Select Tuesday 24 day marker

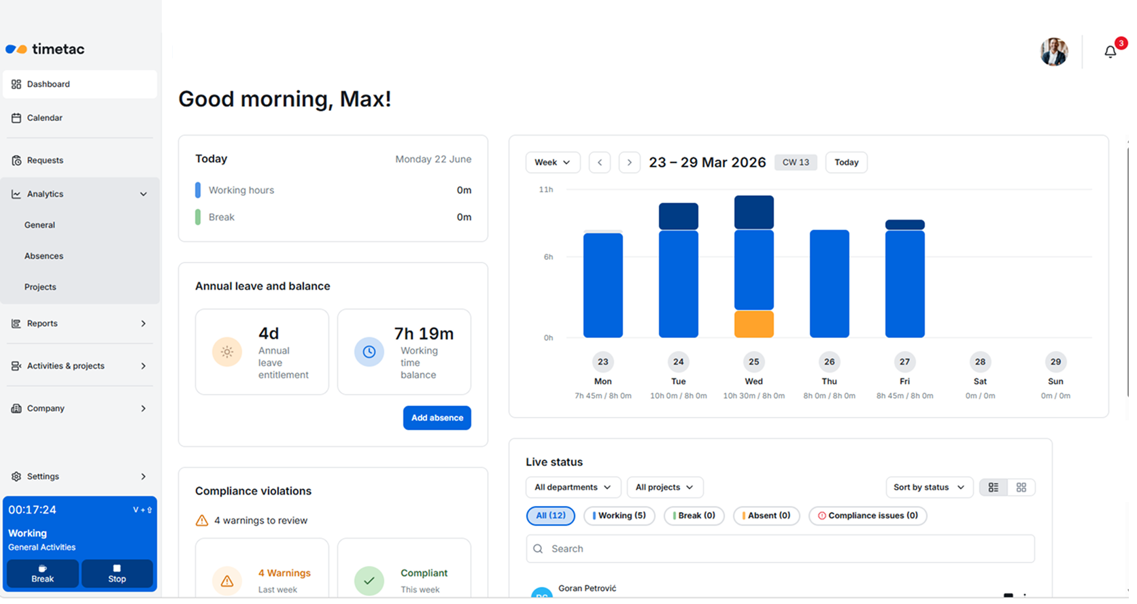pos(679,362)
